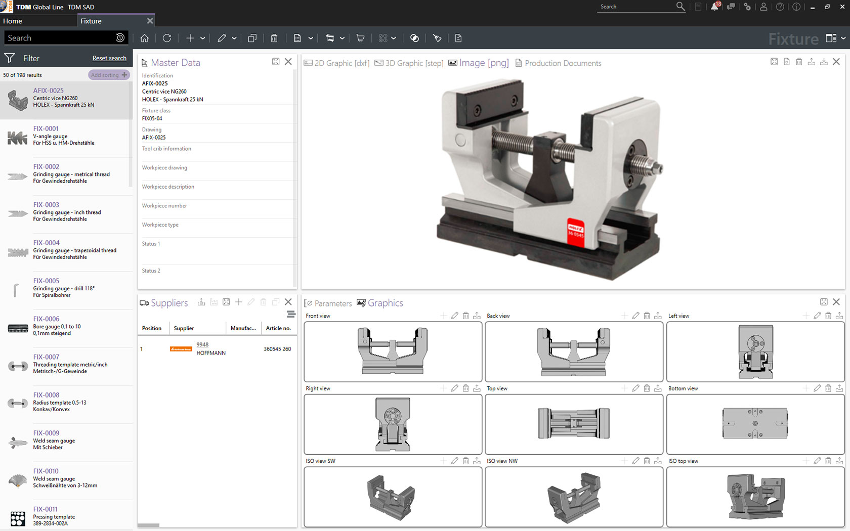The image size is (850, 531).
Task: Download the image from the Image panel
Action: (824, 62)
